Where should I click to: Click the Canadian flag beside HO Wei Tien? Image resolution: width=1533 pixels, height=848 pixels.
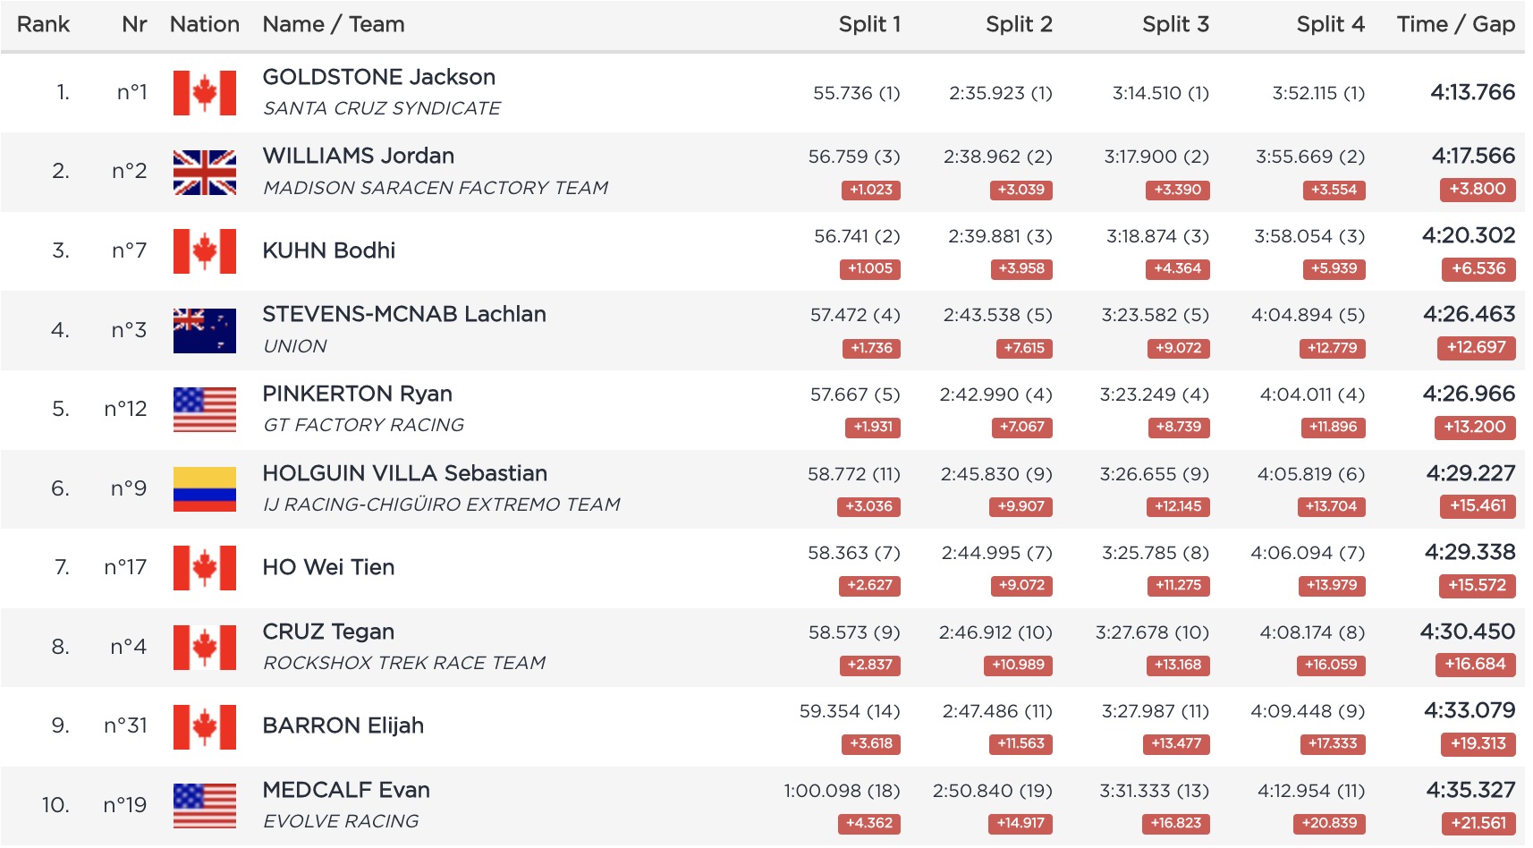[204, 568]
